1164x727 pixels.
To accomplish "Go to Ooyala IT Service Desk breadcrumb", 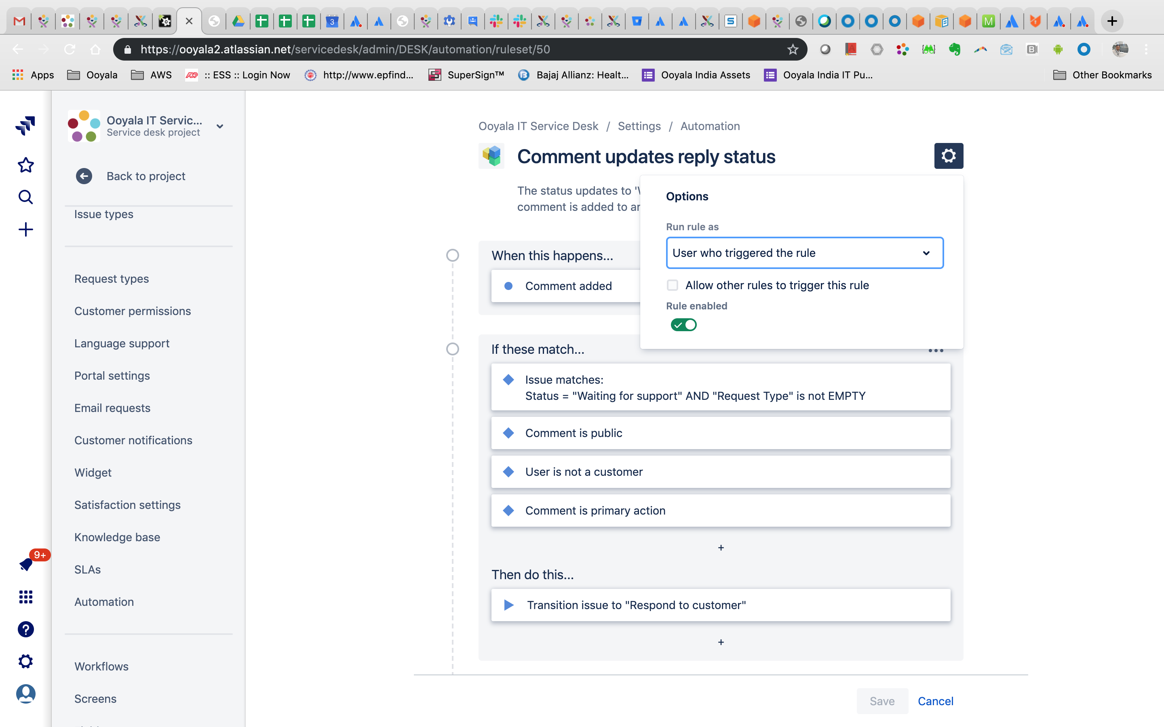I will click(x=538, y=126).
